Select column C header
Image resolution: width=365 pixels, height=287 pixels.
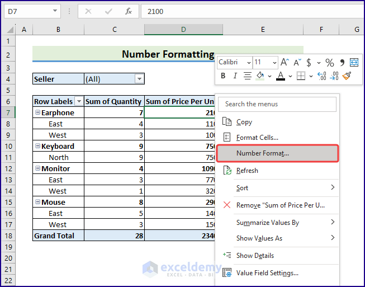coord(114,29)
